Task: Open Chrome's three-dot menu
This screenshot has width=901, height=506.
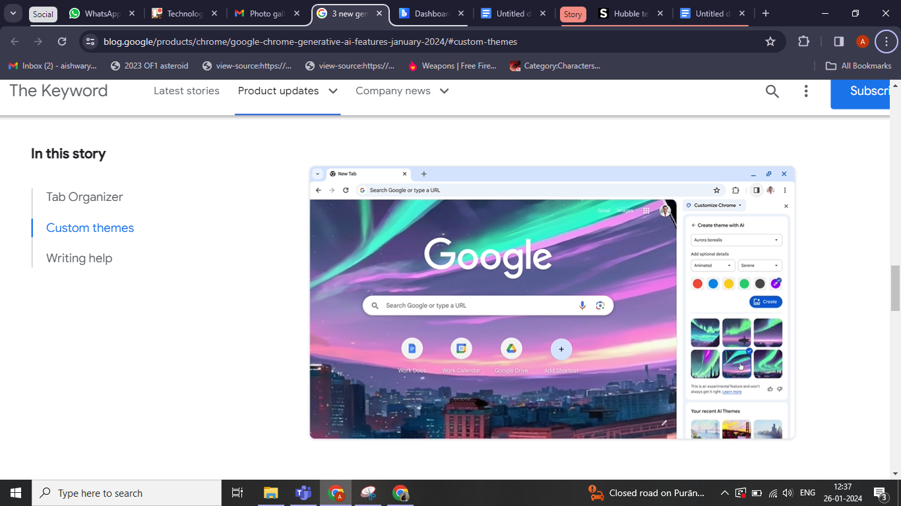Action: pyautogui.click(x=886, y=42)
